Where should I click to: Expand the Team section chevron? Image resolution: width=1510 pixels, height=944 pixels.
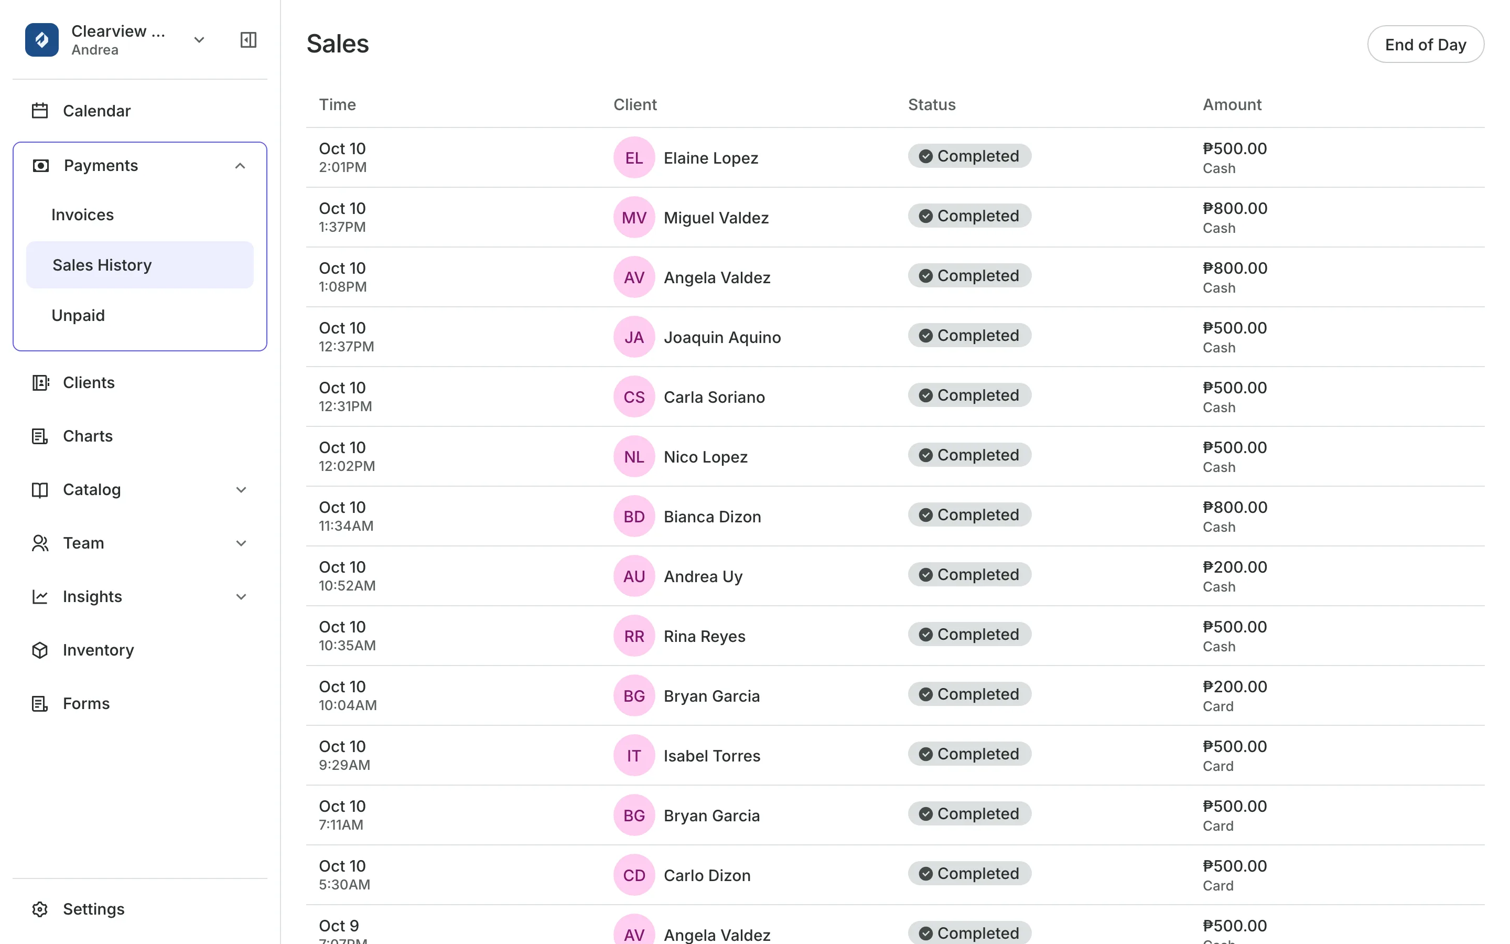pos(242,543)
